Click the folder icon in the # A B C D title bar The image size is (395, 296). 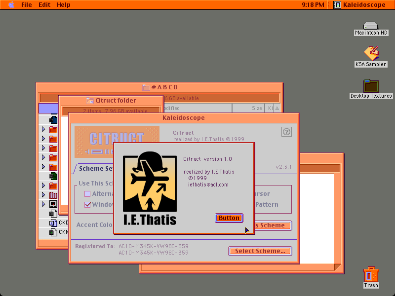coord(146,87)
